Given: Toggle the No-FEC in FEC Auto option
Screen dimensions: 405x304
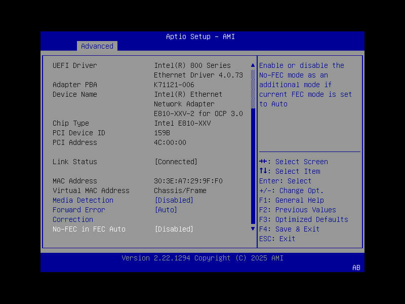Looking at the screenshot, I should click(x=174, y=229).
